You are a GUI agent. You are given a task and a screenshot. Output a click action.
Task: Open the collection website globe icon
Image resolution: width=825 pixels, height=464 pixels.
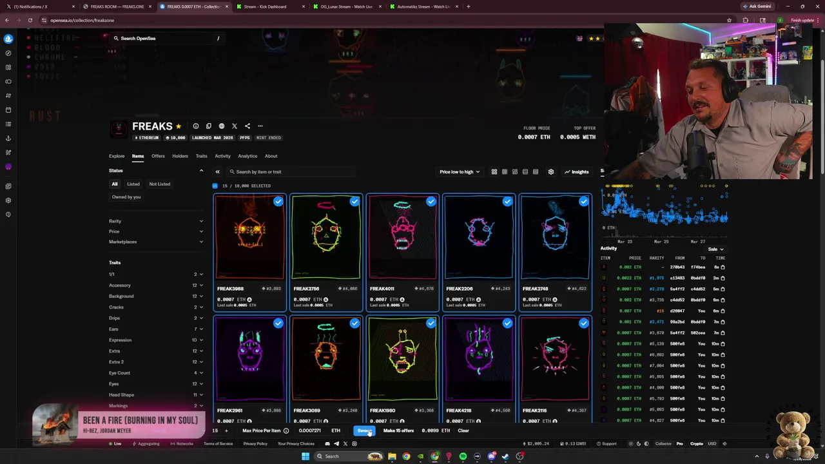(x=221, y=126)
